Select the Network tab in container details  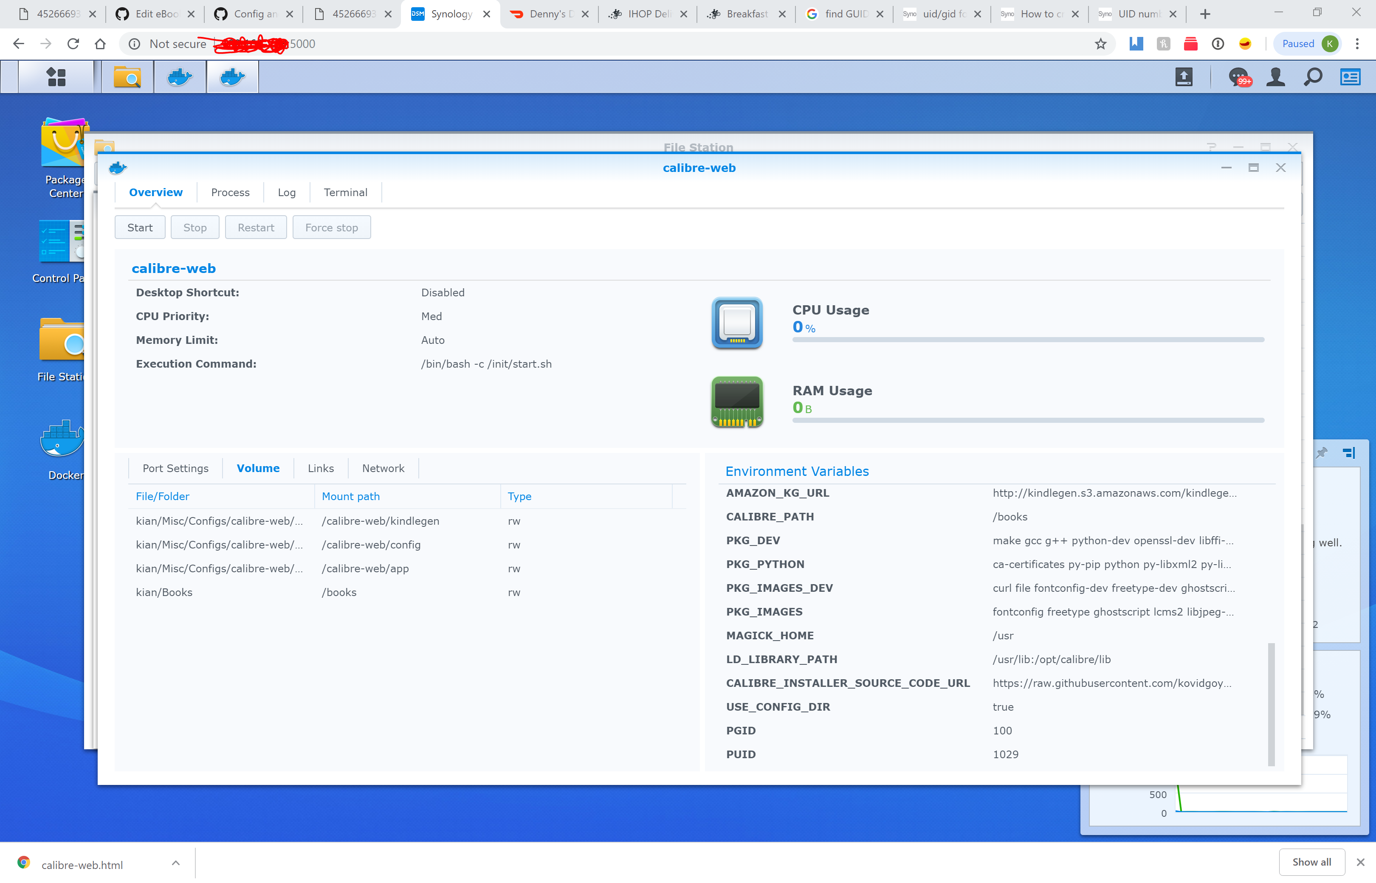coord(383,468)
